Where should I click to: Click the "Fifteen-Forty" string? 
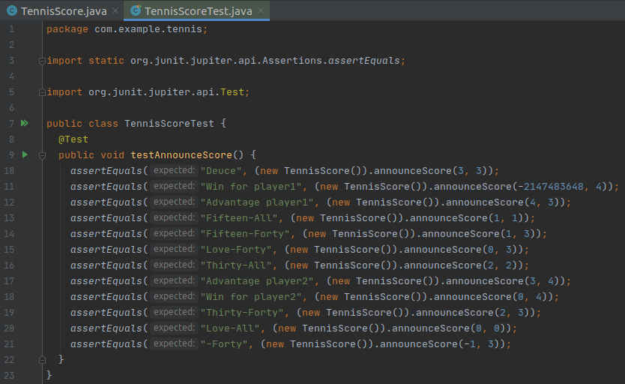(x=245, y=234)
